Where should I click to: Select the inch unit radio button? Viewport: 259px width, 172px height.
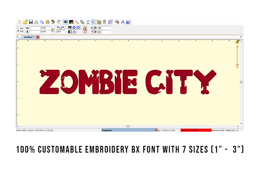18,31
